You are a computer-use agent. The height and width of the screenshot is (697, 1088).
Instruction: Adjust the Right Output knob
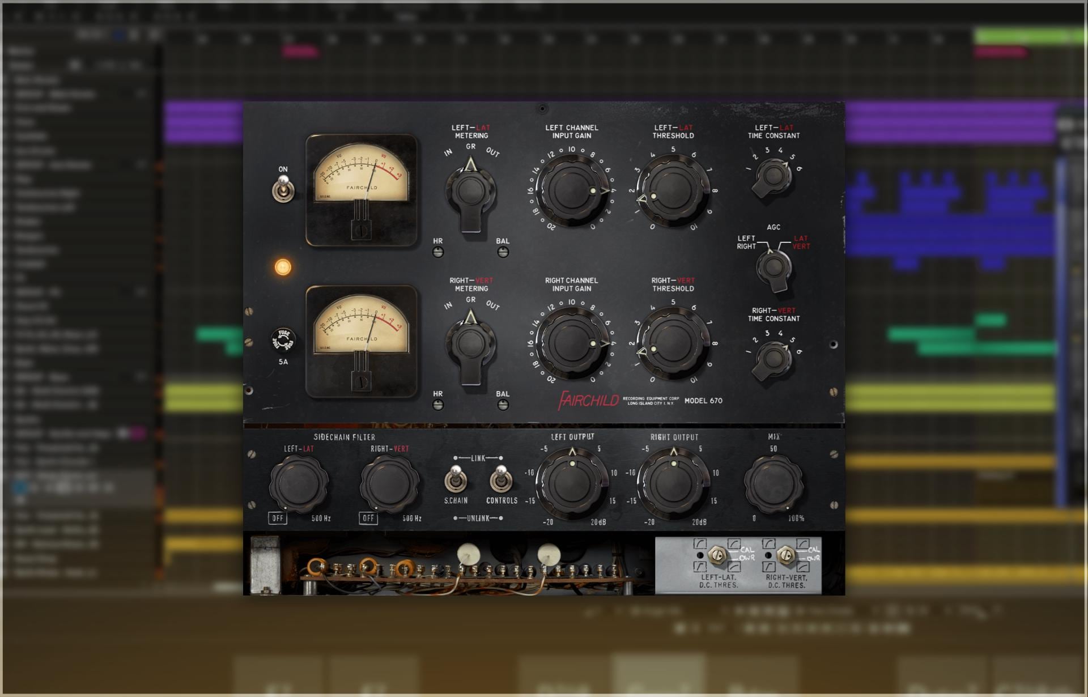tap(673, 483)
